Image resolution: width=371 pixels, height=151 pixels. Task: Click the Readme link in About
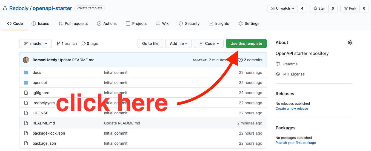(290, 64)
